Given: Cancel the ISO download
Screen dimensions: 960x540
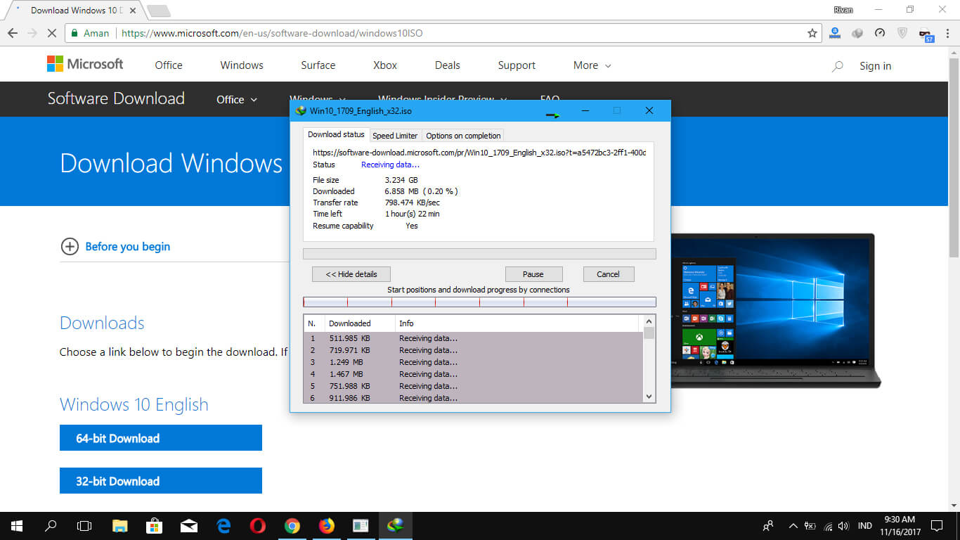Looking at the screenshot, I should (x=609, y=274).
